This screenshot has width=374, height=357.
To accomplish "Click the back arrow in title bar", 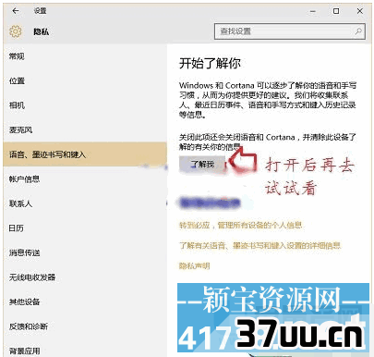I will 16,11.
